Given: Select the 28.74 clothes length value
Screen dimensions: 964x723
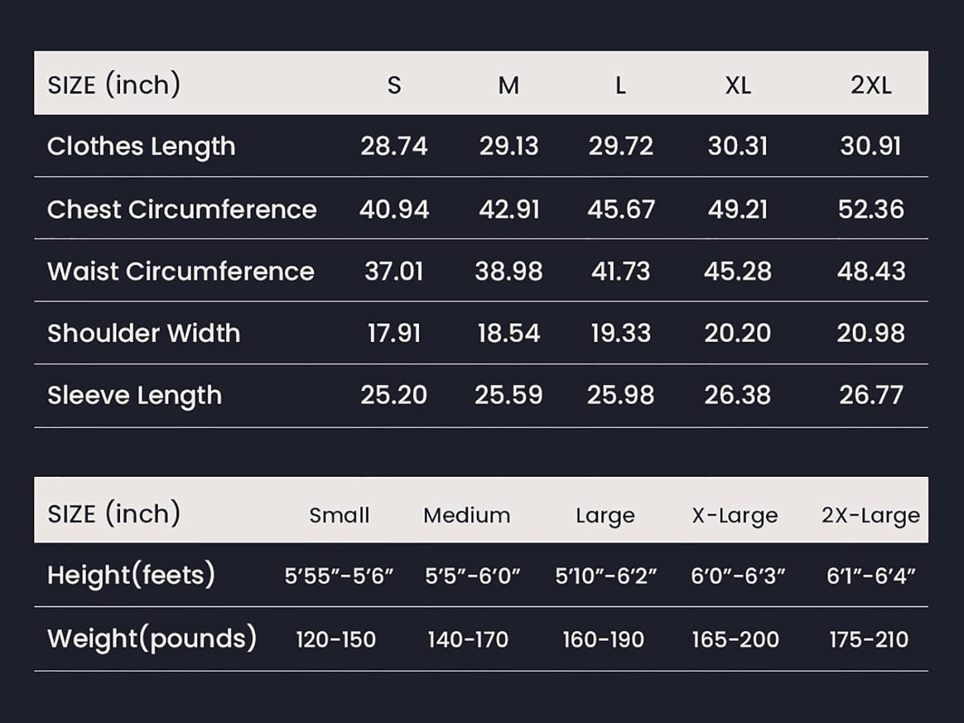Looking at the screenshot, I should click(x=394, y=146).
